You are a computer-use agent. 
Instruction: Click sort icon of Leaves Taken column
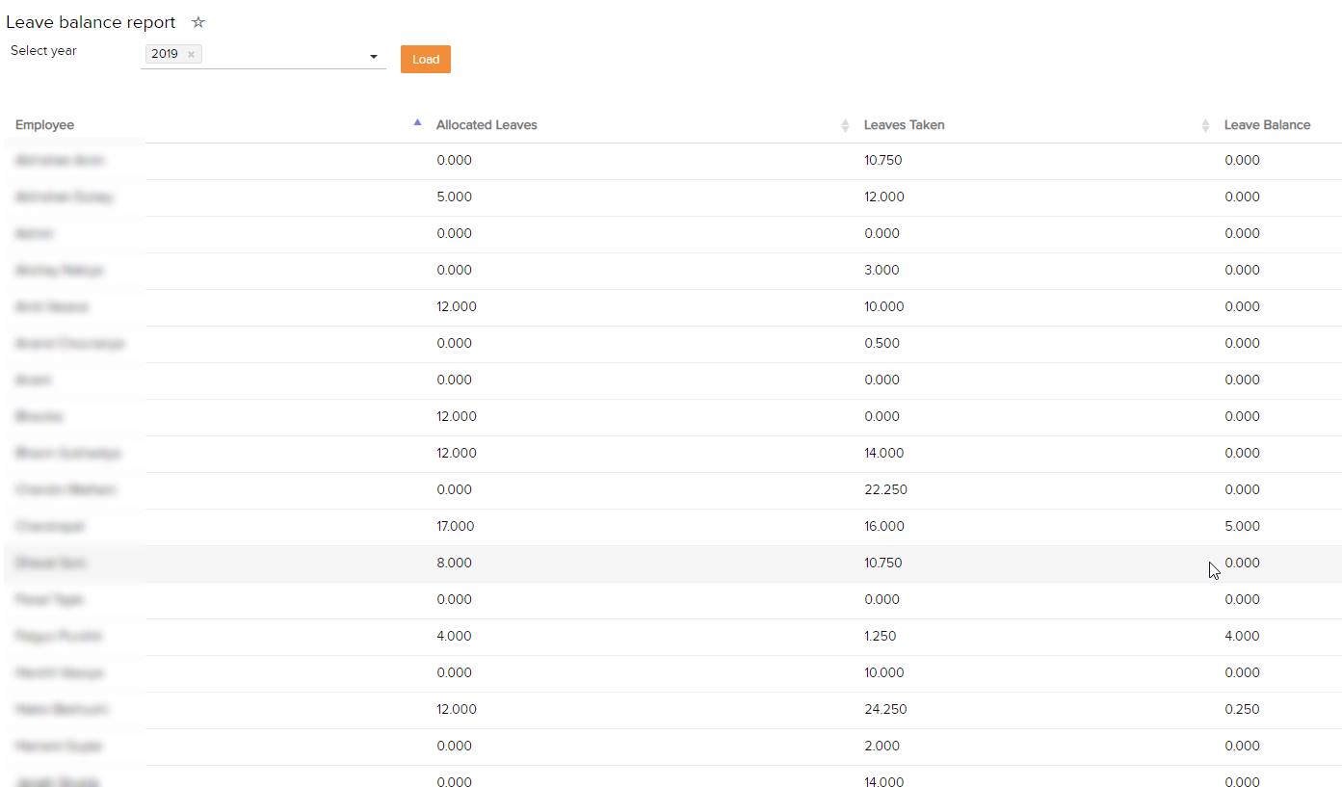(1205, 125)
